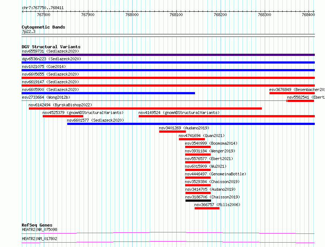Open nsv4446497 (GenomeinaBottle) variant label
325x247 pixels.
pyautogui.click(x=215, y=174)
